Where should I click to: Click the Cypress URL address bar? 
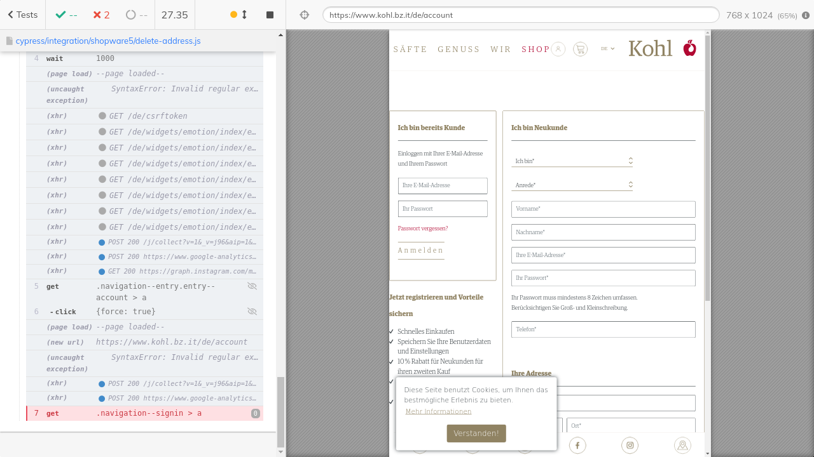tap(520, 15)
